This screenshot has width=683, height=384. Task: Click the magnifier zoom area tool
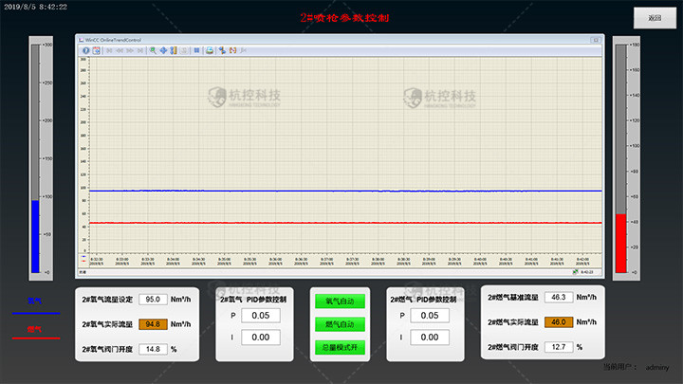(153, 50)
